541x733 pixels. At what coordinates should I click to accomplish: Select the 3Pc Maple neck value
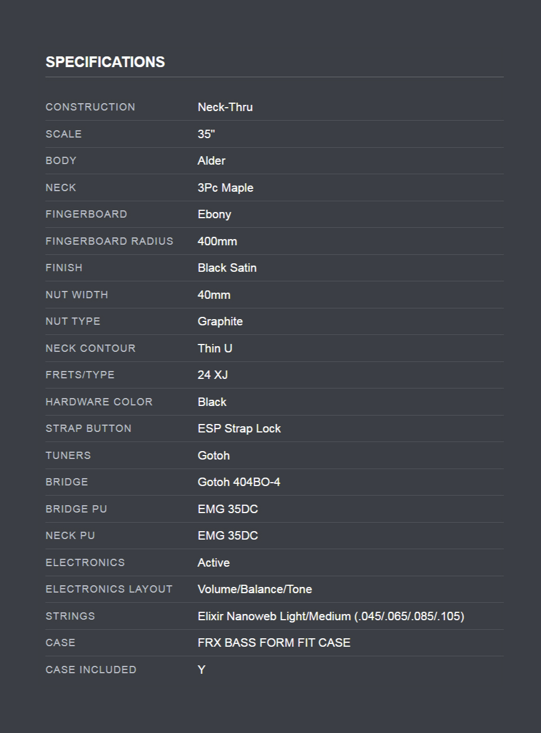[x=225, y=188]
